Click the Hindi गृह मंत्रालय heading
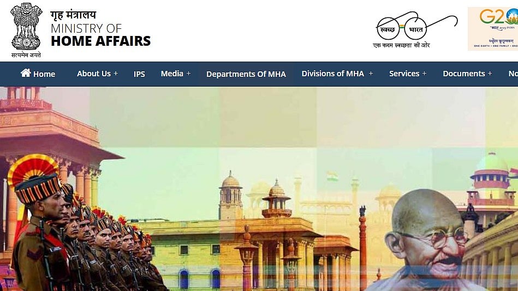Image resolution: width=518 pixels, height=291 pixels. pyautogui.click(x=73, y=15)
